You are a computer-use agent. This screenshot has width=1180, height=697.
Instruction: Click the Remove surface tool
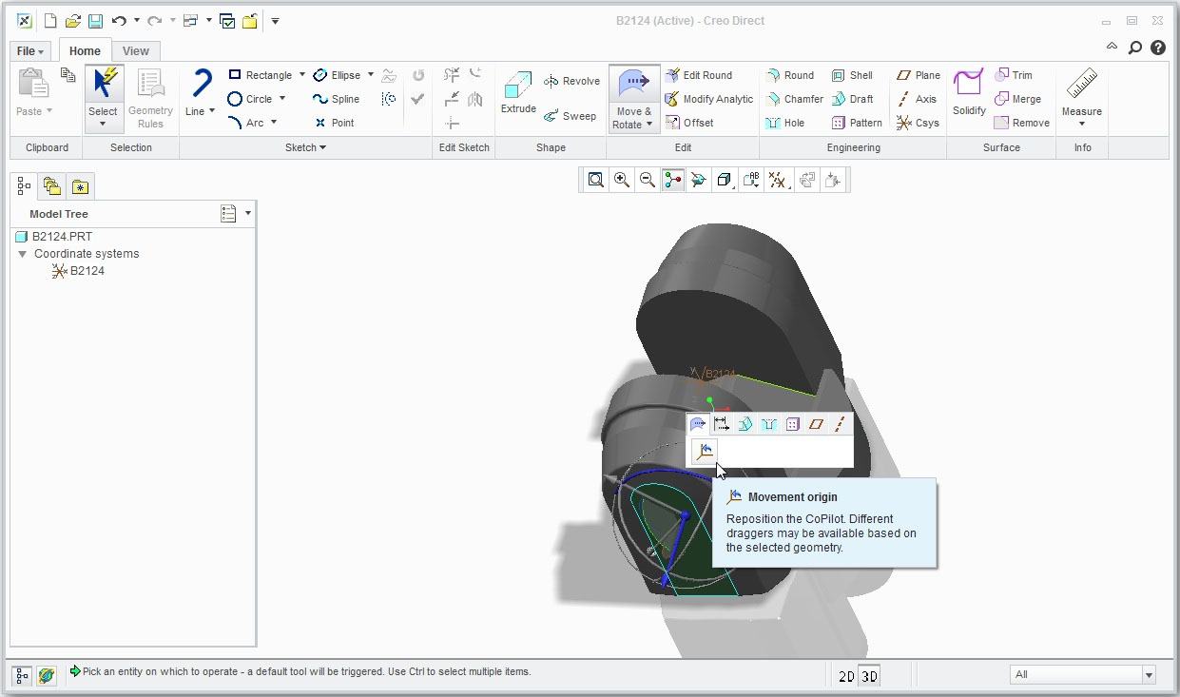click(1022, 123)
